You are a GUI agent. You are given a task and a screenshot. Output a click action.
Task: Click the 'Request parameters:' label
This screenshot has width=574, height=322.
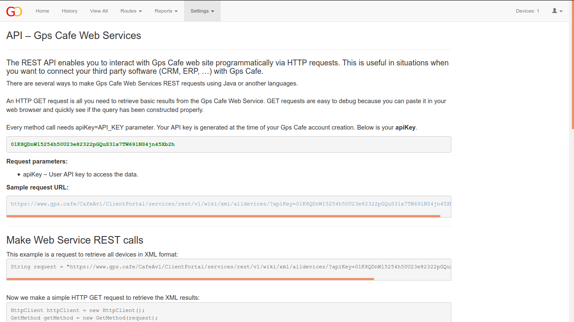coord(37,161)
